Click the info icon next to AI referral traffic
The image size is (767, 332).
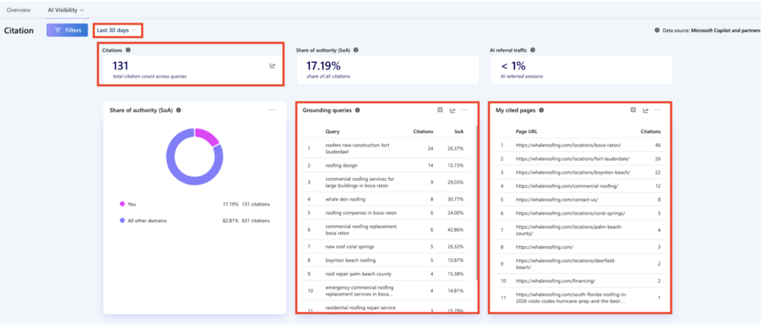(533, 50)
